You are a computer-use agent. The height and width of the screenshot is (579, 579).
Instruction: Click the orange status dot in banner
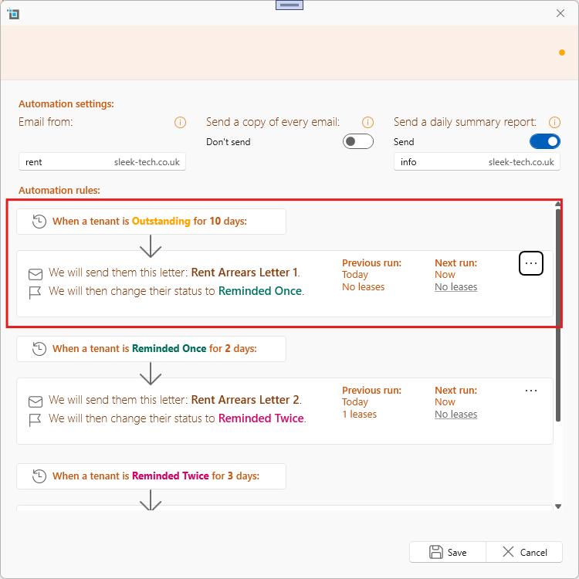coord(562,52)
